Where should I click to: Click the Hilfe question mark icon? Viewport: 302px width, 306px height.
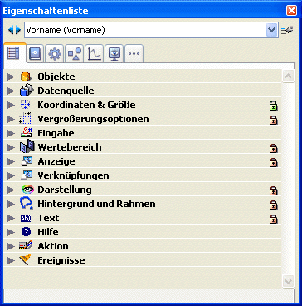[x=26, y=232]
